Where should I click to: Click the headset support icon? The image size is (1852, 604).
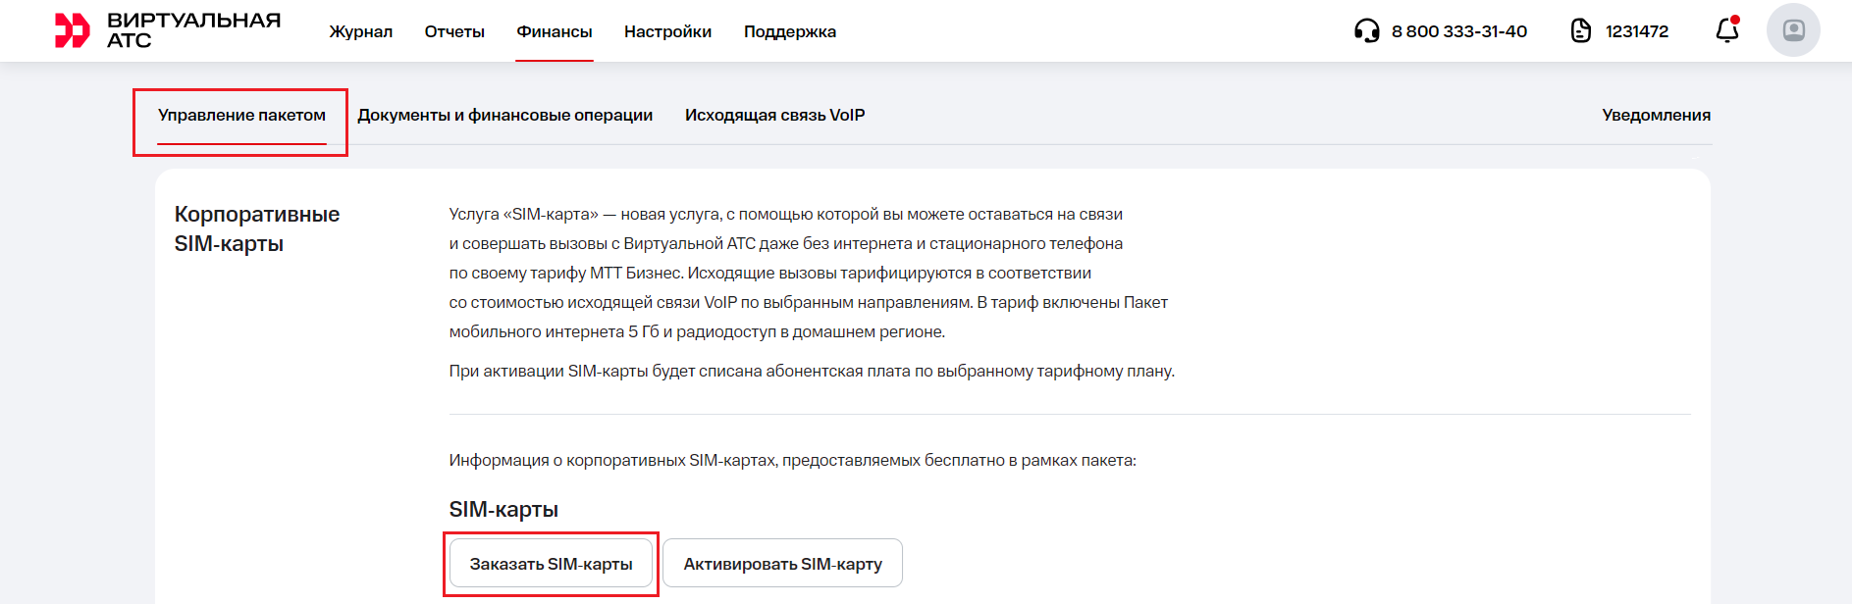1366,31
